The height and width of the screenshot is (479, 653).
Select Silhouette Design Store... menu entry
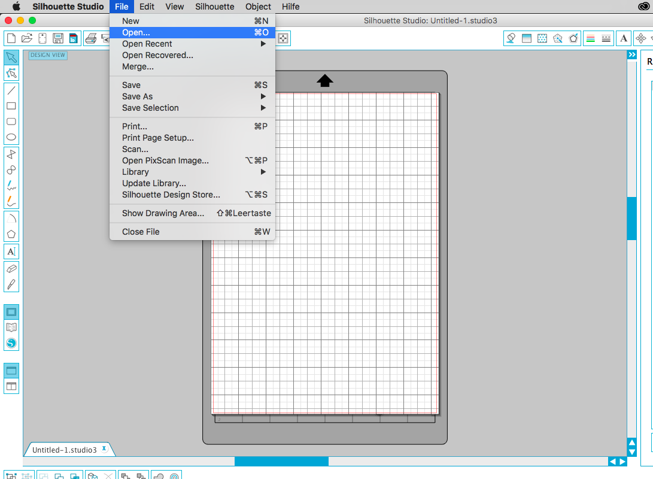click(192, 195)
